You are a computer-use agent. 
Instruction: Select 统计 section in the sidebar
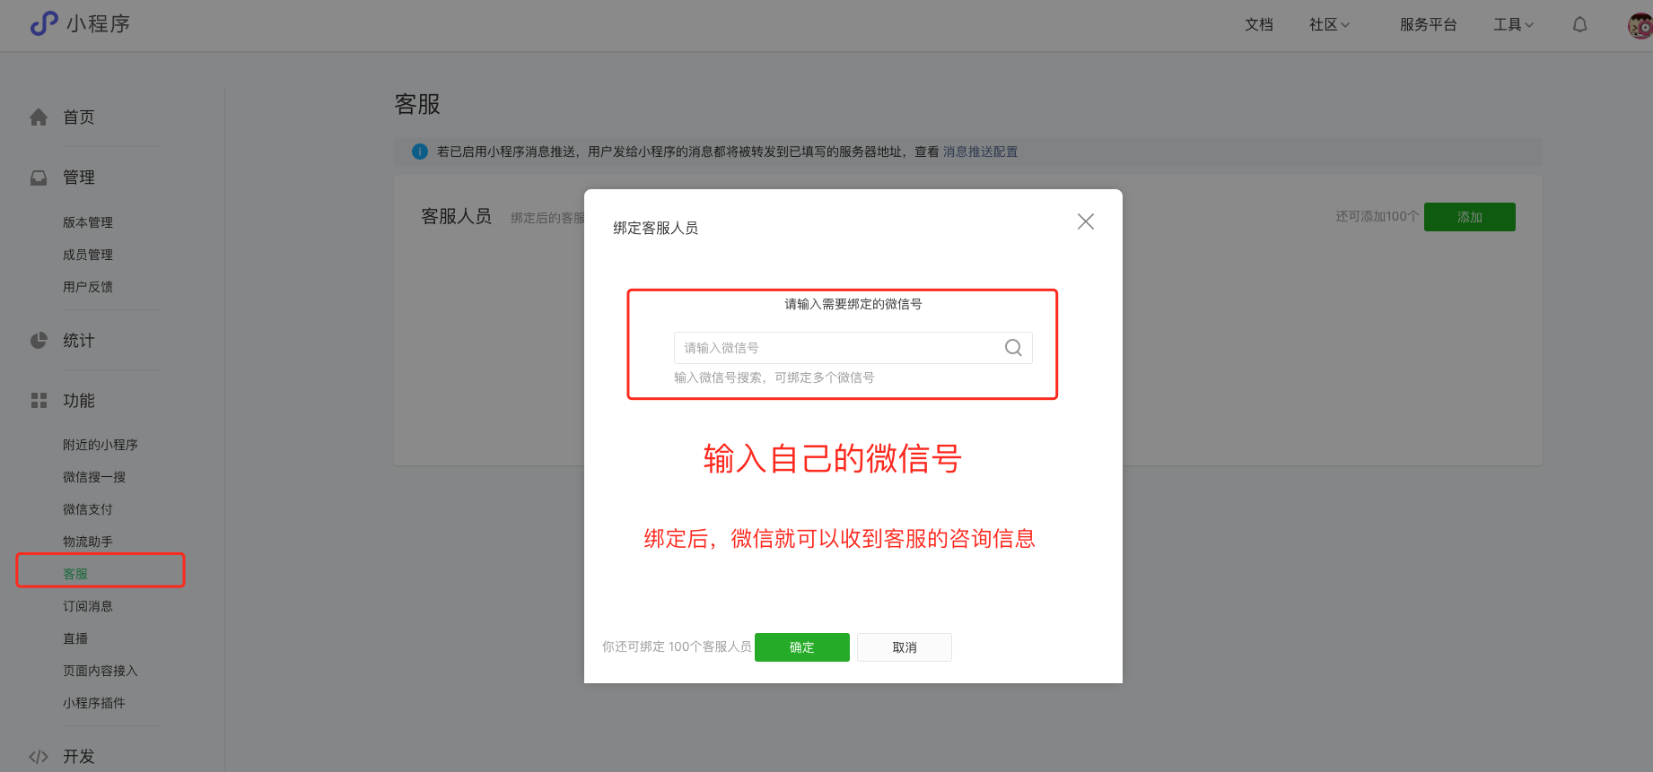(79, 341)
